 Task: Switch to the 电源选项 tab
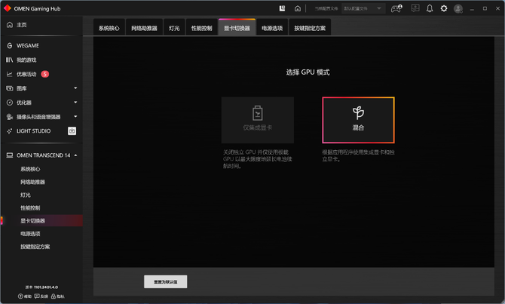(272, 29)
